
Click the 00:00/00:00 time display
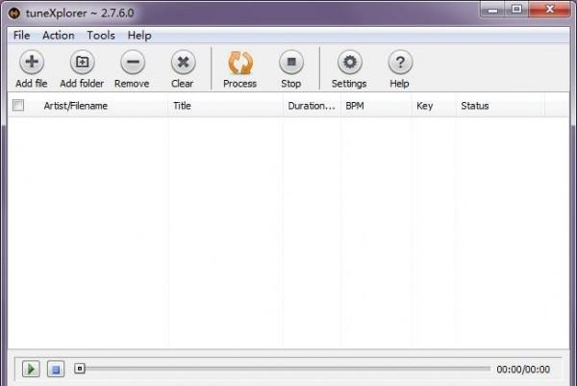tap(523, 369)
